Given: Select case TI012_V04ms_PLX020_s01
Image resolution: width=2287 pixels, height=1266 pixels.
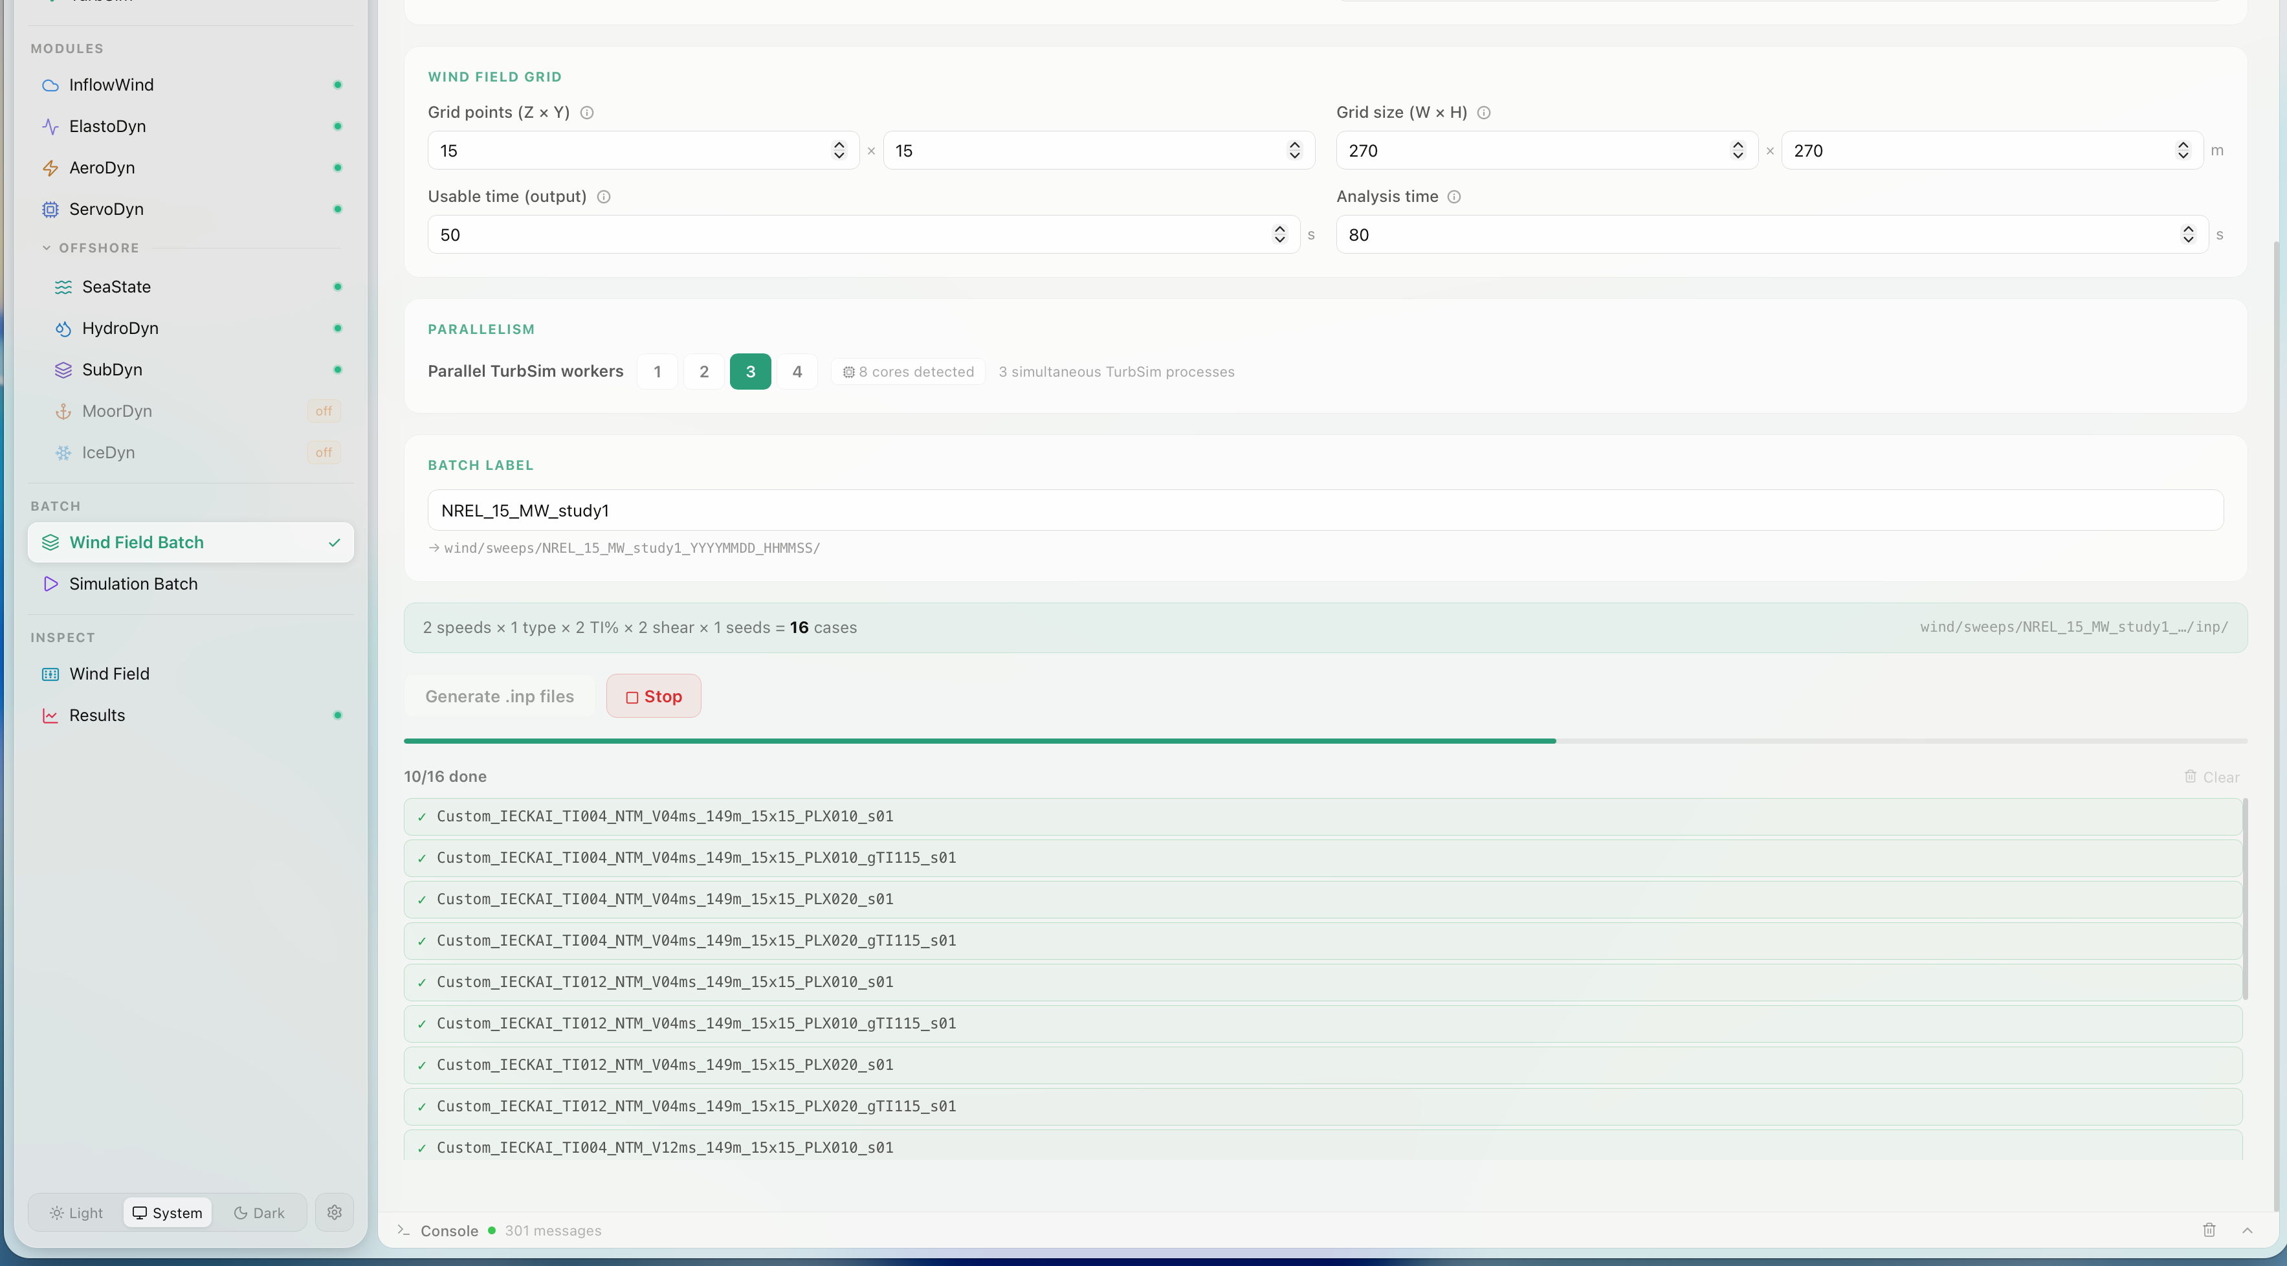Looking at the screenshot, I should [x=1323, y=1065].
